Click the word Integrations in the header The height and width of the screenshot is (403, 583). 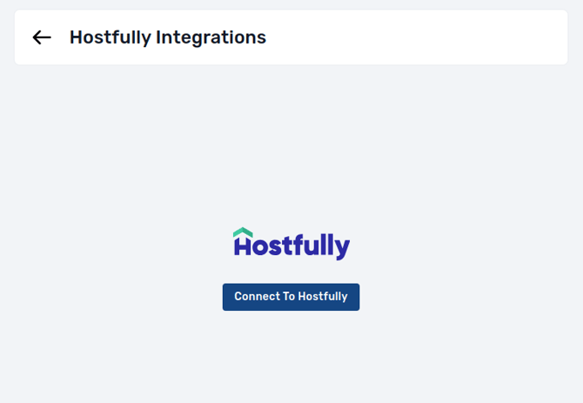(x=211, y=37)
